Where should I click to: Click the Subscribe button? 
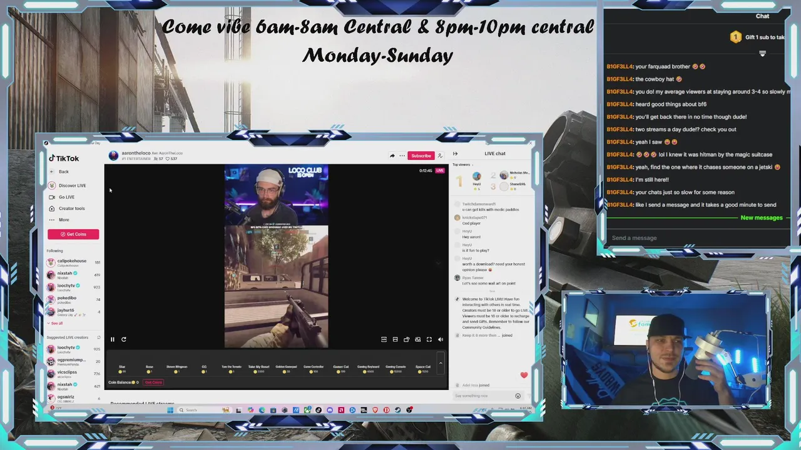421,156
